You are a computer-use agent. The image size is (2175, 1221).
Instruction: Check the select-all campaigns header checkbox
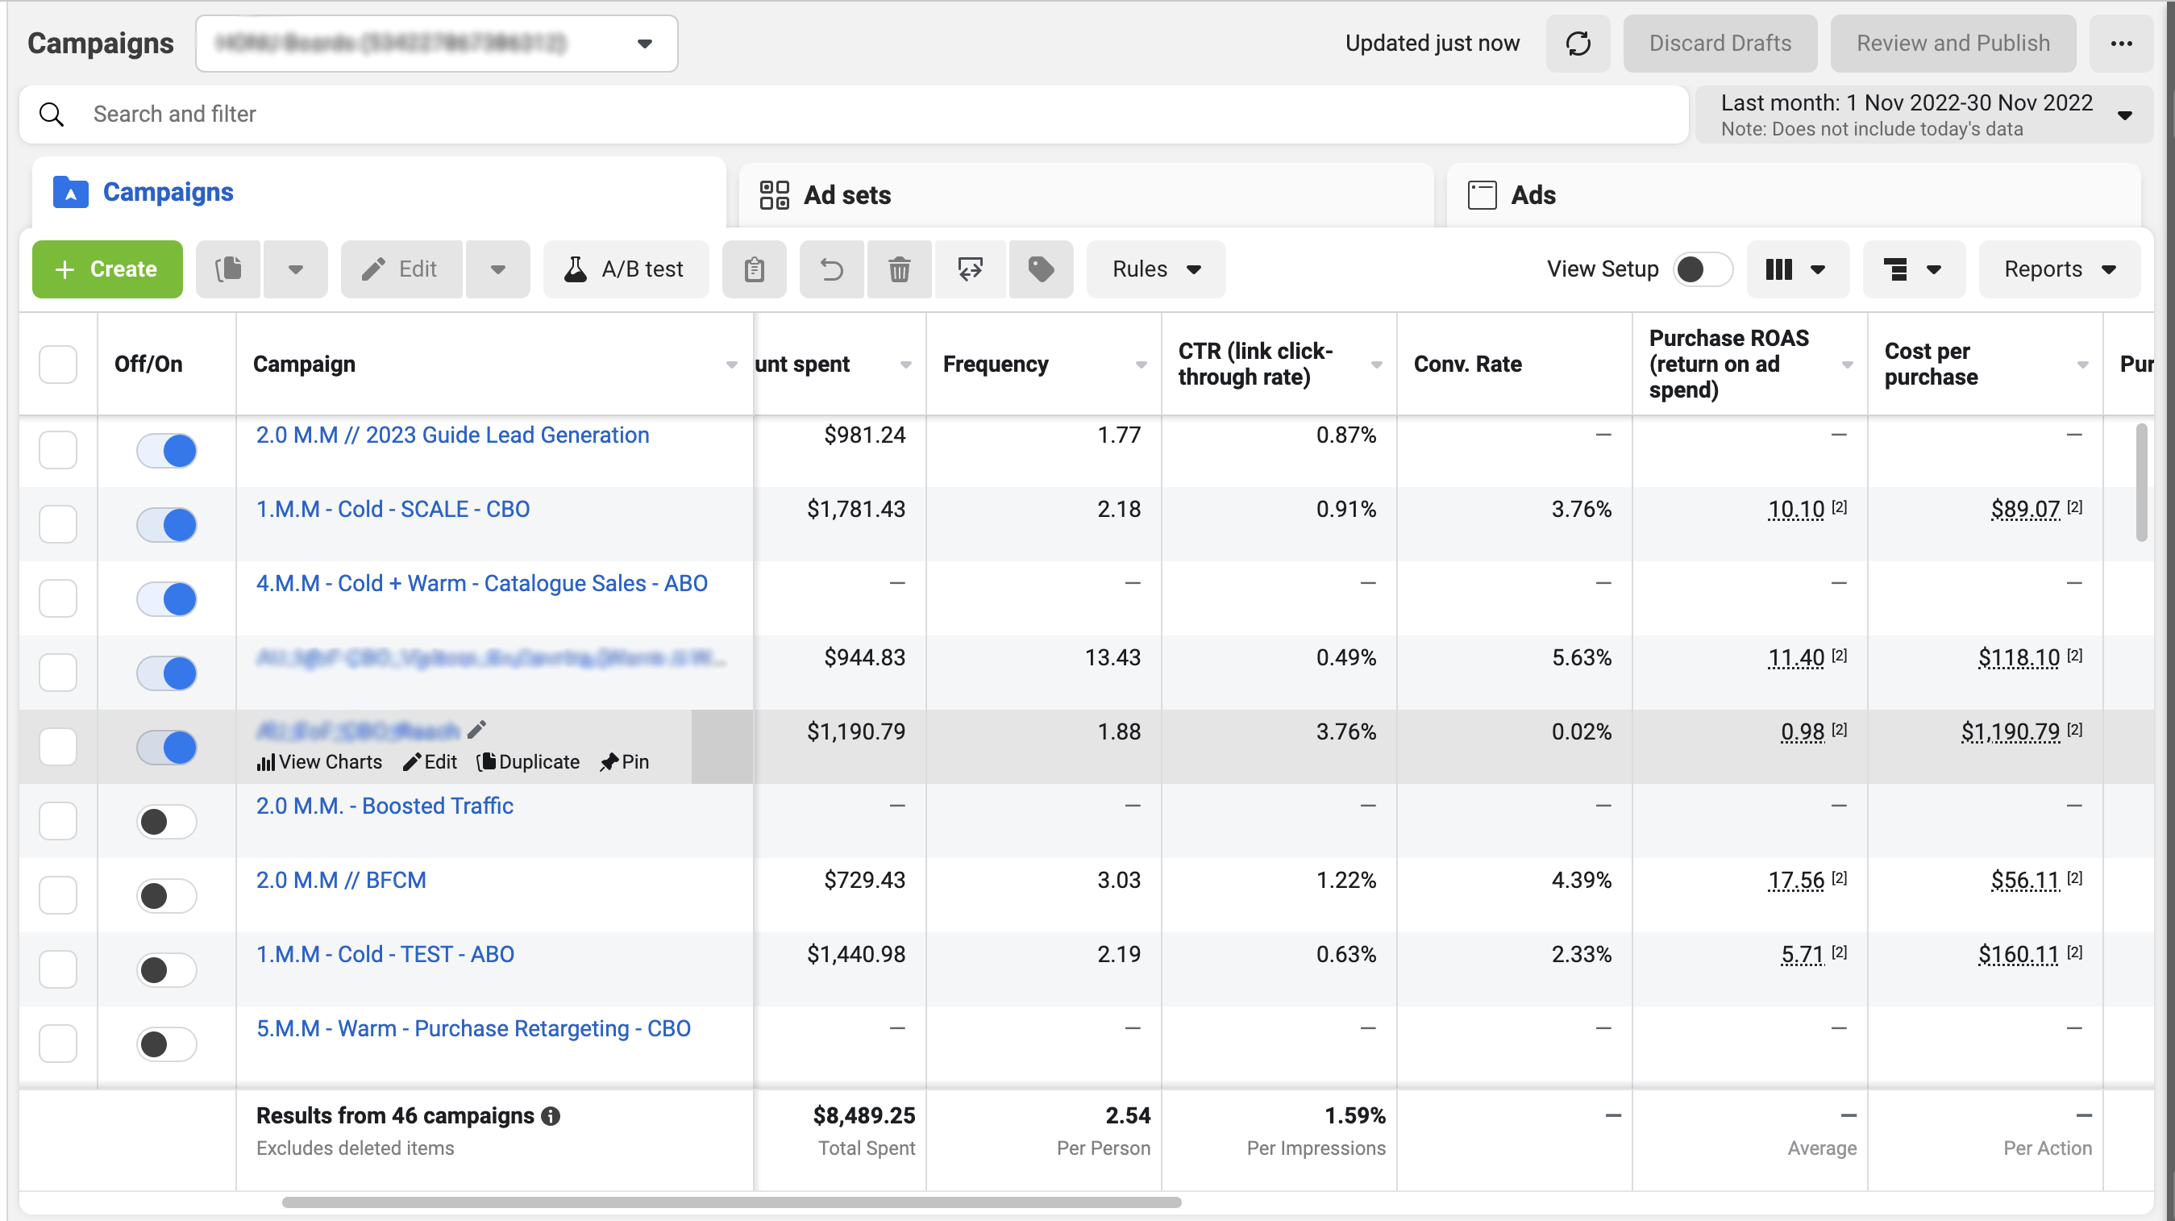(57, 364)
